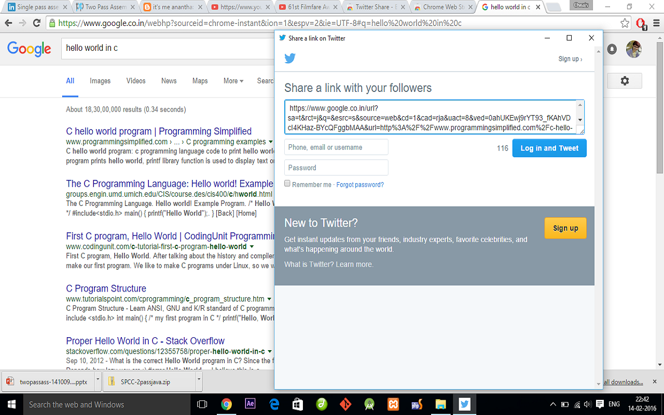Open dropdown arrow beside programmingsimplified.com result
The width and height of the screenshot is (664, 415).
point(270,142)
